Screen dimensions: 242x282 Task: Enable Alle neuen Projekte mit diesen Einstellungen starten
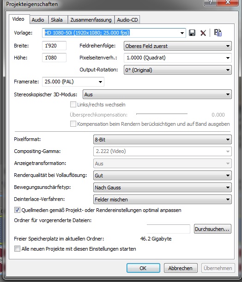click(x=17, y=249)
